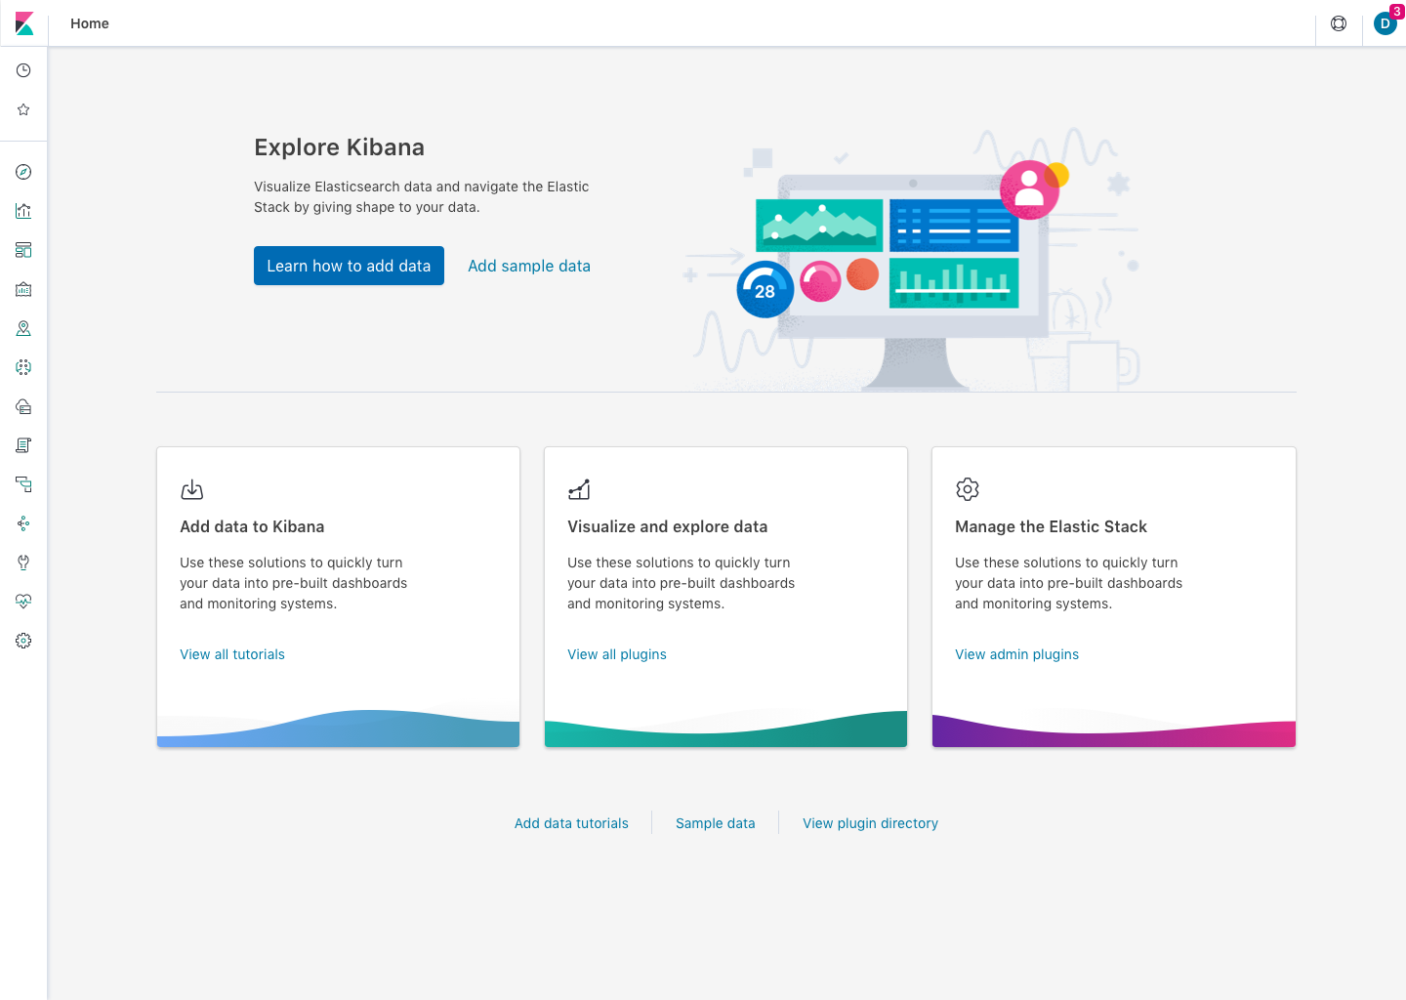Open View admin plugins link
Image resolution: width=1406 pixels, height=1000 pixels.
point(1016,654)
